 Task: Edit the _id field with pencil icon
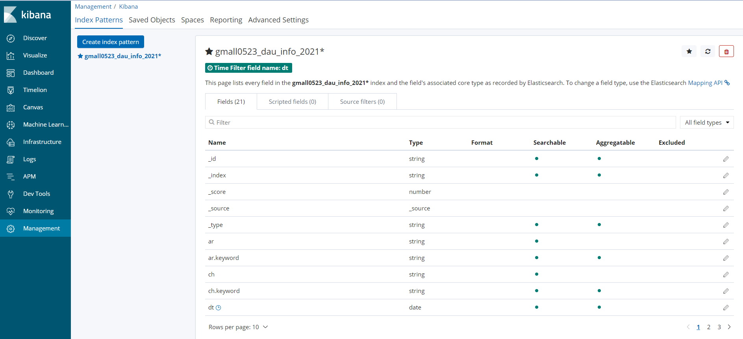coord(726,159)
